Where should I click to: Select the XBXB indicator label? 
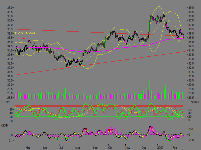coord(5,125)
